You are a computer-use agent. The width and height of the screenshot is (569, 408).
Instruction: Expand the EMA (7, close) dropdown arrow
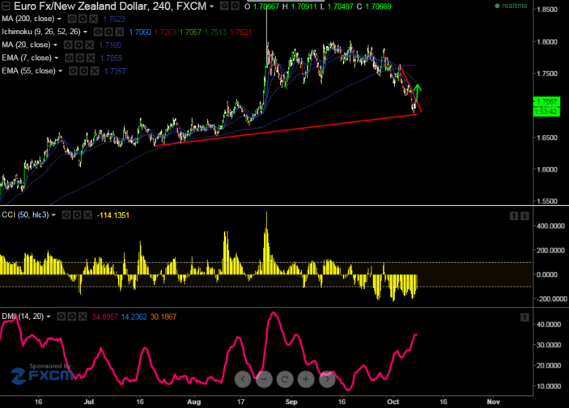pos(57,58)
